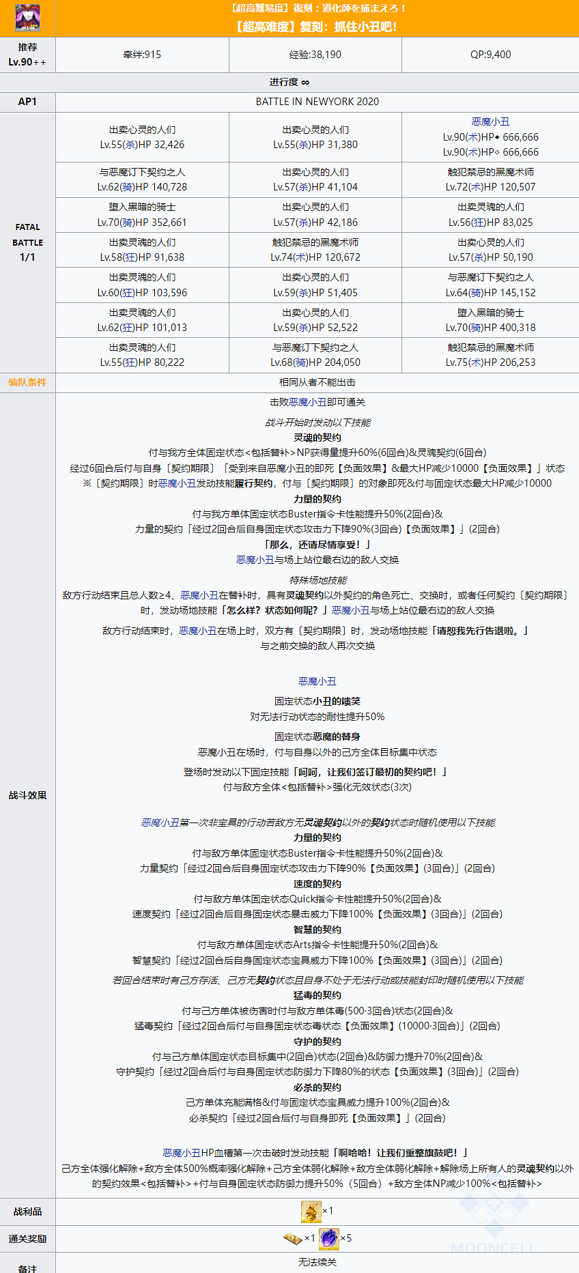The height and width of the screenshot is (1273, 579).
Task: Click enemy cell Lv.57(杀)HP 41,104
Action: [315, 180]
